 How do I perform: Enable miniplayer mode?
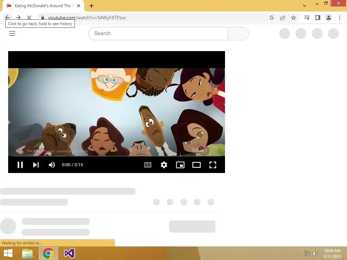180,165
